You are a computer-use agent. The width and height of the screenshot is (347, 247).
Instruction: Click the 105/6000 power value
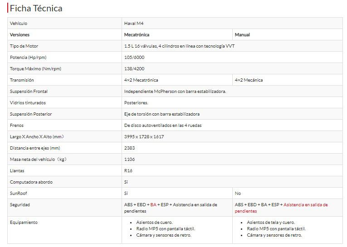(133, 57)
